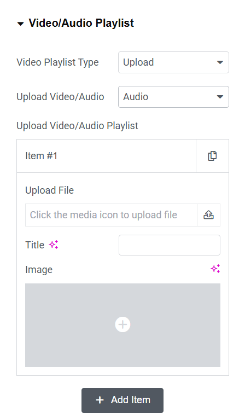Click the Video Playlist Type label

click(x=57, y=62)
